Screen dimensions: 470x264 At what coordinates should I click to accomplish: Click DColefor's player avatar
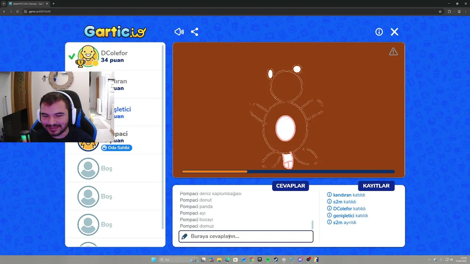[x=88, y=56]
